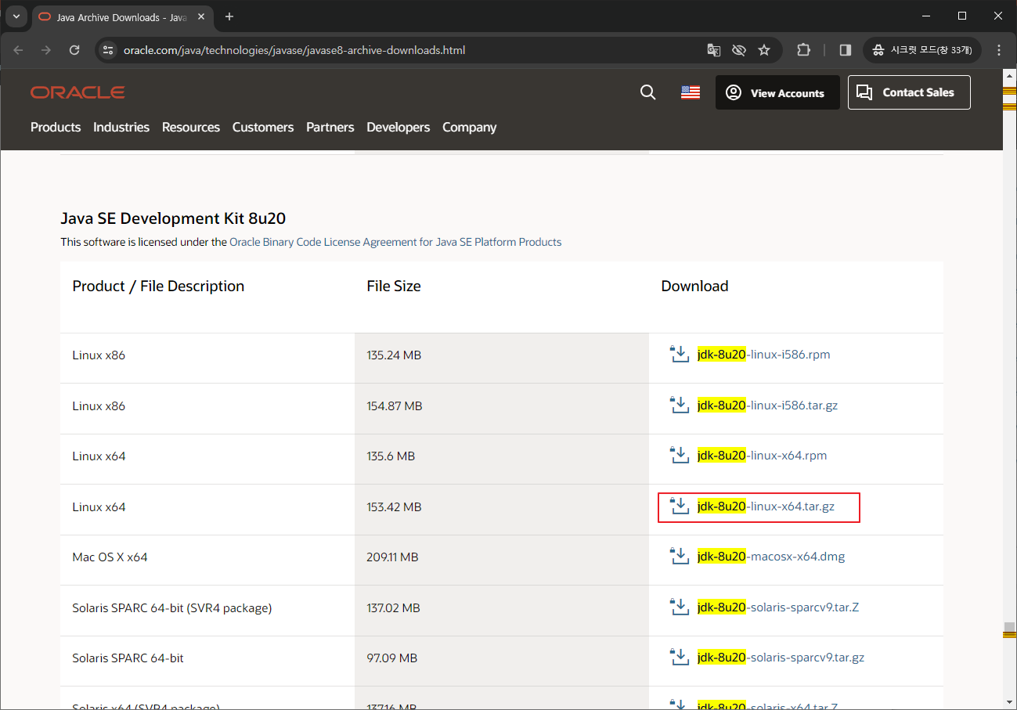Open a new tab with plus icon
1017x710 pixels.
(229, 16)
